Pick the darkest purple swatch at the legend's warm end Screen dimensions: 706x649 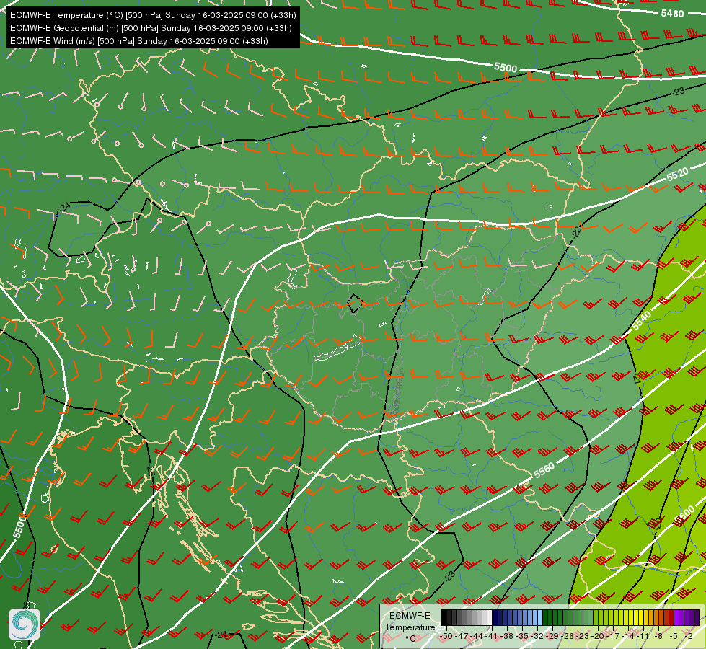coord(697,617)
